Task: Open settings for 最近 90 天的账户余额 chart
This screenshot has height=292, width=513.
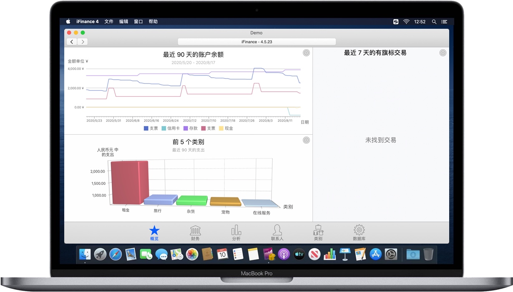Action: tap(306, 53)
